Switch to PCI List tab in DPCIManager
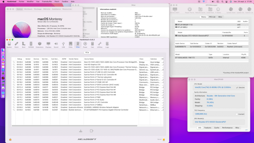Screen dimensions: 254x143 212,17
